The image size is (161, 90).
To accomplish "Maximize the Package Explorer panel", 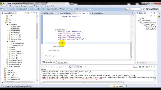I will pos(37,13).
